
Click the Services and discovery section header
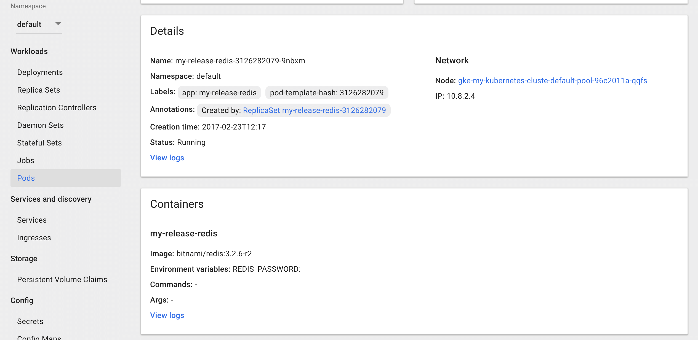51,199
